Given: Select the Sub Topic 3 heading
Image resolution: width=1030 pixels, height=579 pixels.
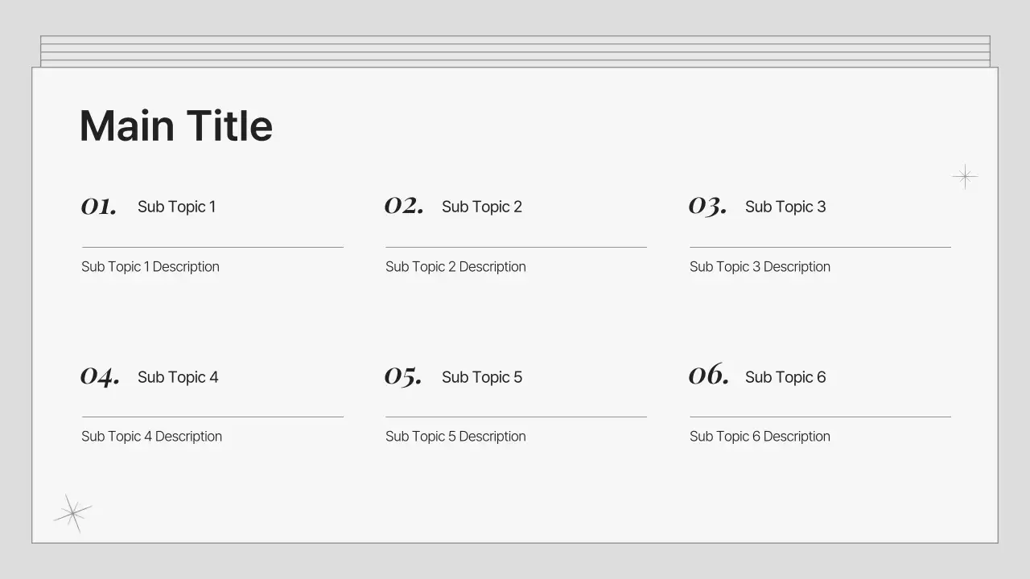Looking at the screenshot, I should (785, 207).
